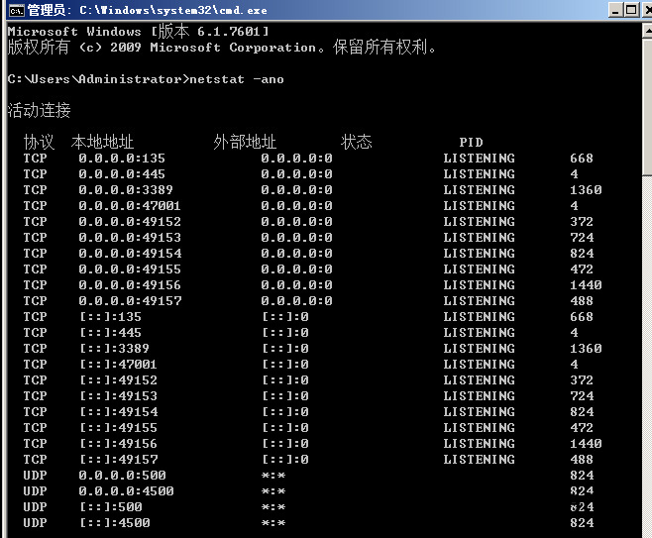Image resolution: width=652 pixels, height=538 pixels.
Task: Click PID 472 in [::]:49155 row
Action: 582,427
